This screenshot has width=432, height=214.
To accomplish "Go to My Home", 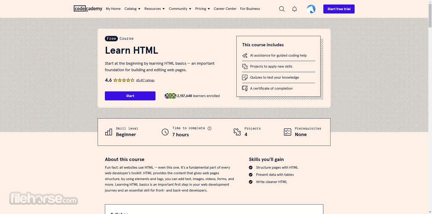I will pyautogui.click(x=113, y=9).
